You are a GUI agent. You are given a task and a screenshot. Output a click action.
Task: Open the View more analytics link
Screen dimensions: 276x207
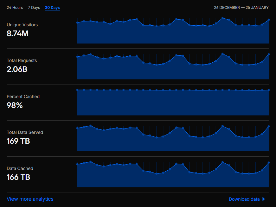30,199
